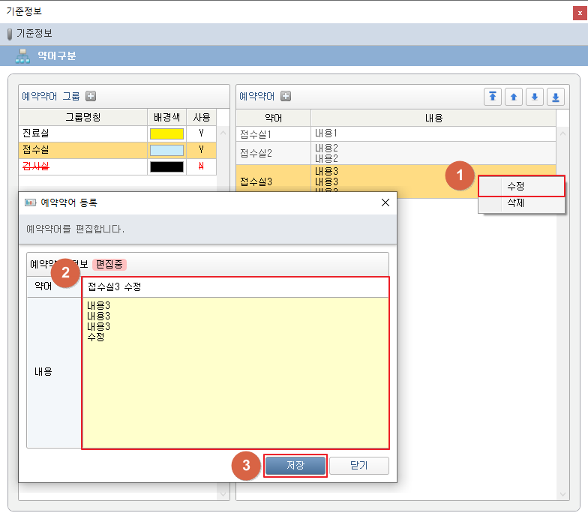This screenshot has width=588, height=519.
Task: Move selected abbreviation to top
Action: (493, 97)
